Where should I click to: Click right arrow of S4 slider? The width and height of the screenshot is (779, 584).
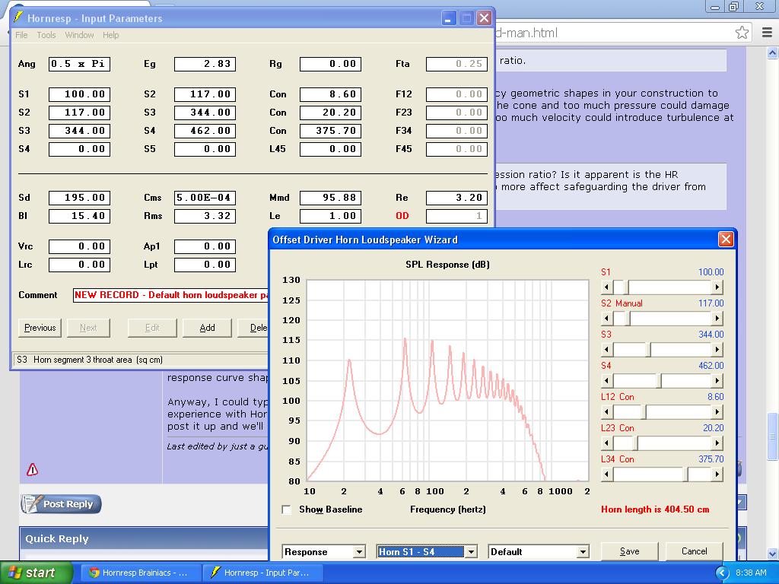717,381
